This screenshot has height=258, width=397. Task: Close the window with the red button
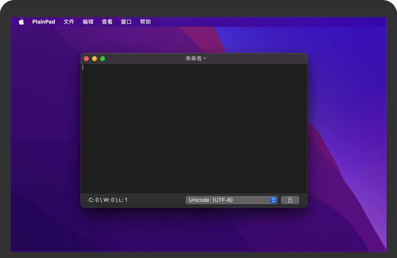click(x=86, y=59)
